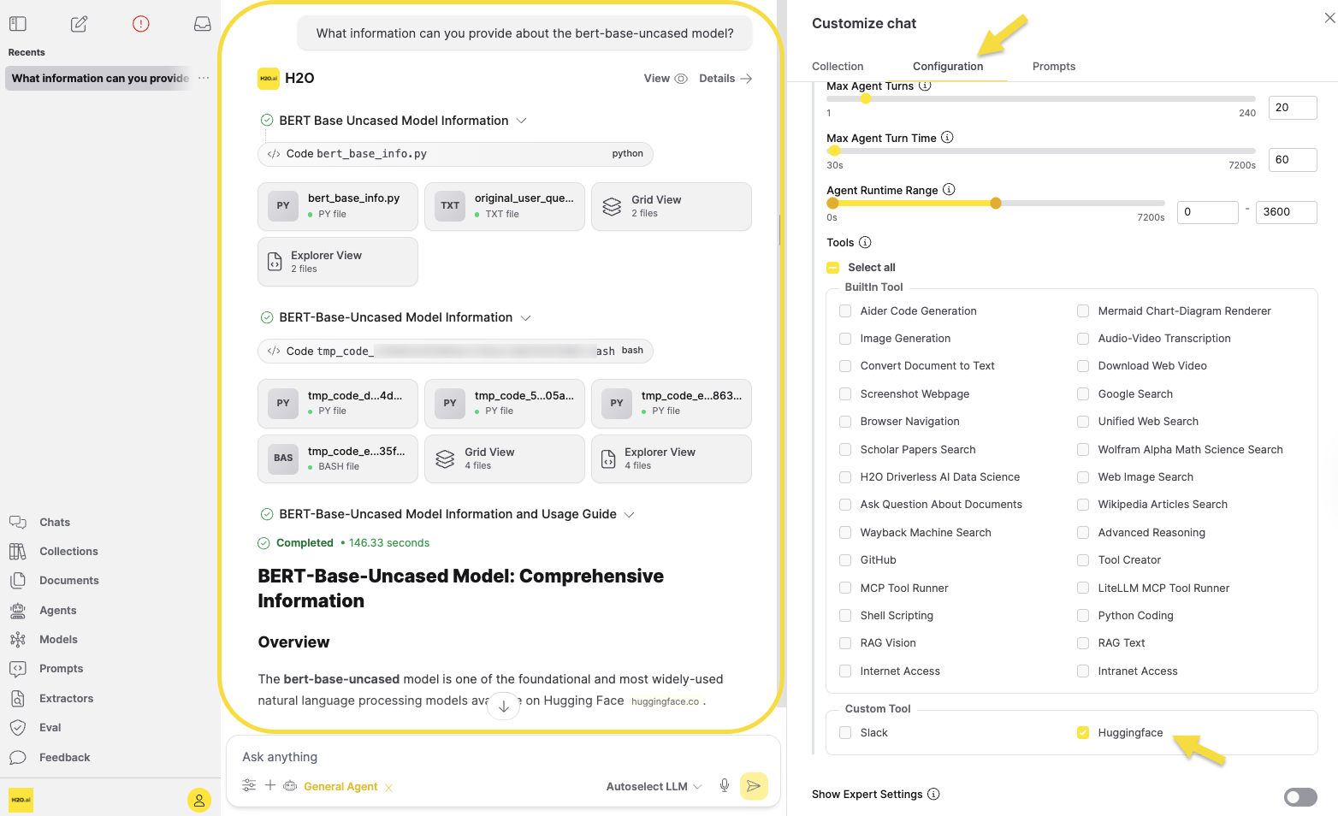This screenshot has height=816, width=1338.
Task: Expand BERT-Base-Uncased Model Information and Usage Guide
Action: pyautogui.click(x=629, y=514)
